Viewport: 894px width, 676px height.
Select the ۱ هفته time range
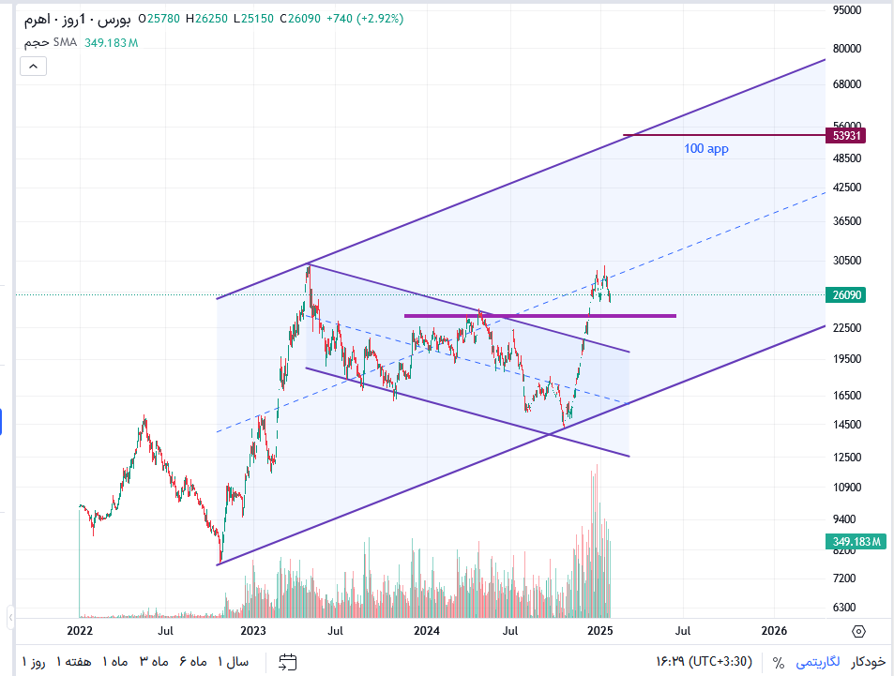[73, 662]
